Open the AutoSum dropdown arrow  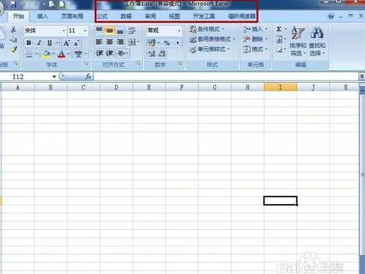[286, 29]
